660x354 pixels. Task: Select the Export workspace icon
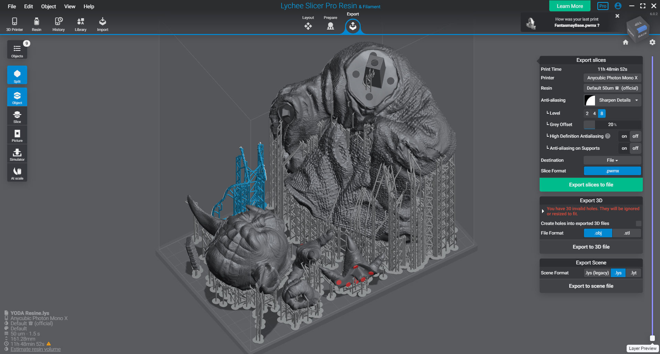tap(353, 26)
